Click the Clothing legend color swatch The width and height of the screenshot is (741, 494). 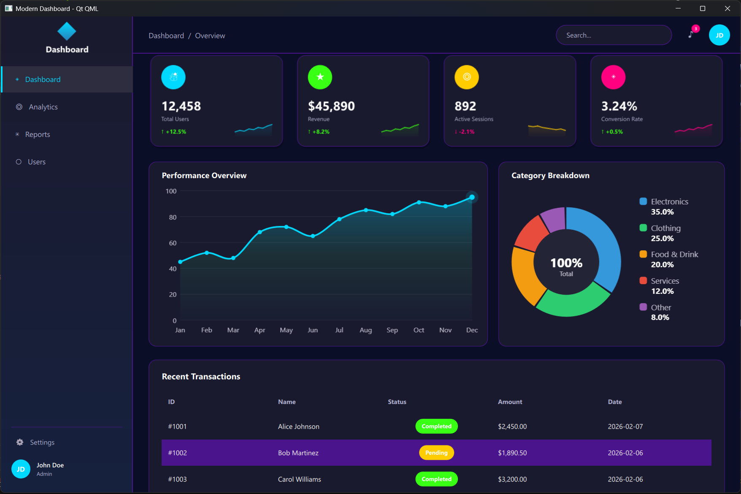pyautogui.click(x=643, y=228)
